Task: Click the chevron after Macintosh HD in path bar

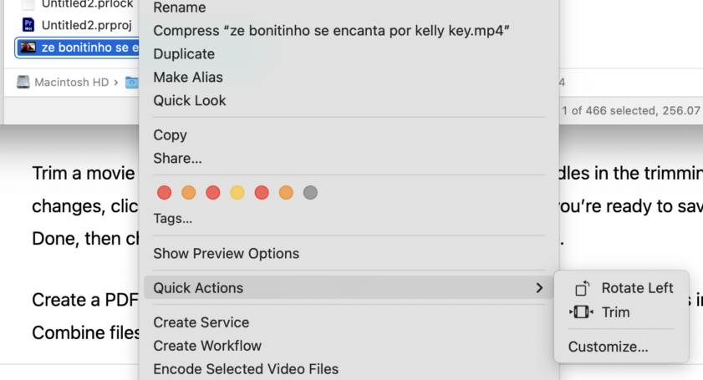Action: pyautogui.click(x=116, y=82)
